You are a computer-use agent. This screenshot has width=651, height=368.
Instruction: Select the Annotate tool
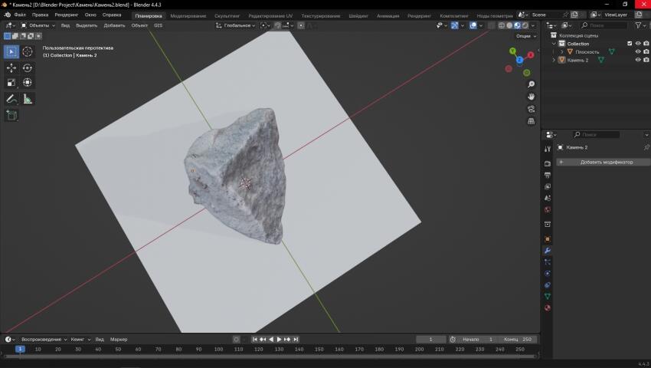11,99
